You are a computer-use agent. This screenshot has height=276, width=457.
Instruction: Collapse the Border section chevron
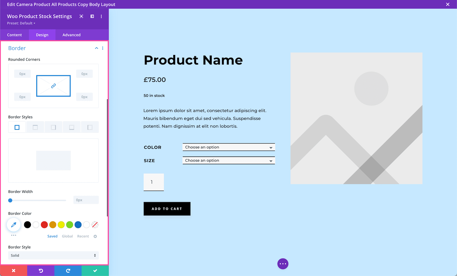point(96,48)
